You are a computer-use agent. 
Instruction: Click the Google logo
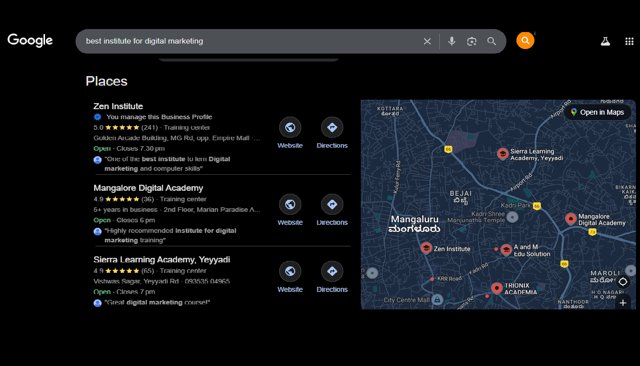(x=30, y=41)
